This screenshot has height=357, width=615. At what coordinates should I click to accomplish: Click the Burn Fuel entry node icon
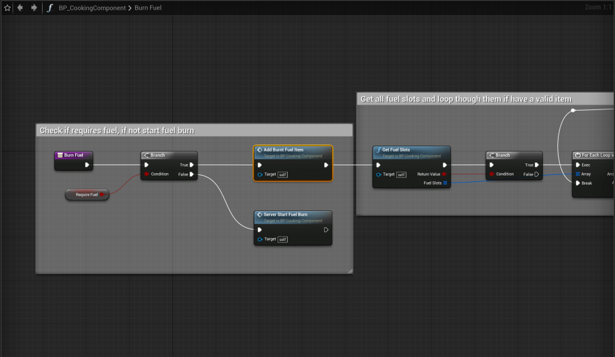click(60, 155)
